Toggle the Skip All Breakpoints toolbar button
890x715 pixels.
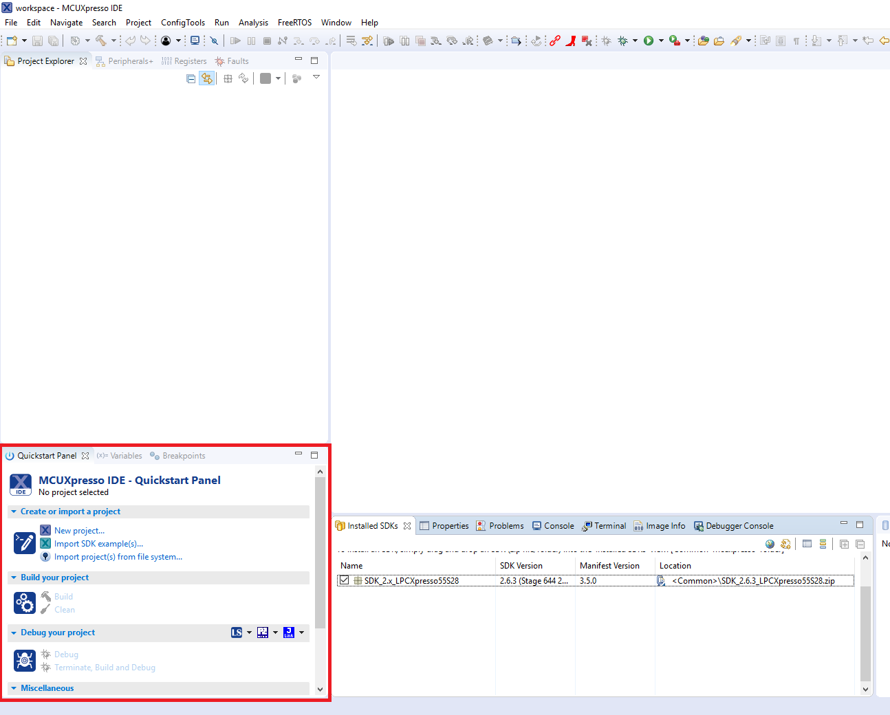click(x=214, y=41)
